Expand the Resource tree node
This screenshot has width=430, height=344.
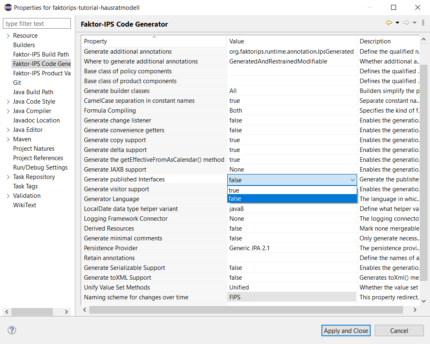pyautogui.click(x=8, y=36)
